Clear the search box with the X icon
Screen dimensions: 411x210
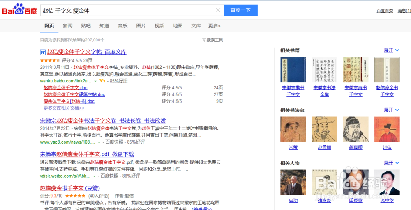click(x=218, y=11)
